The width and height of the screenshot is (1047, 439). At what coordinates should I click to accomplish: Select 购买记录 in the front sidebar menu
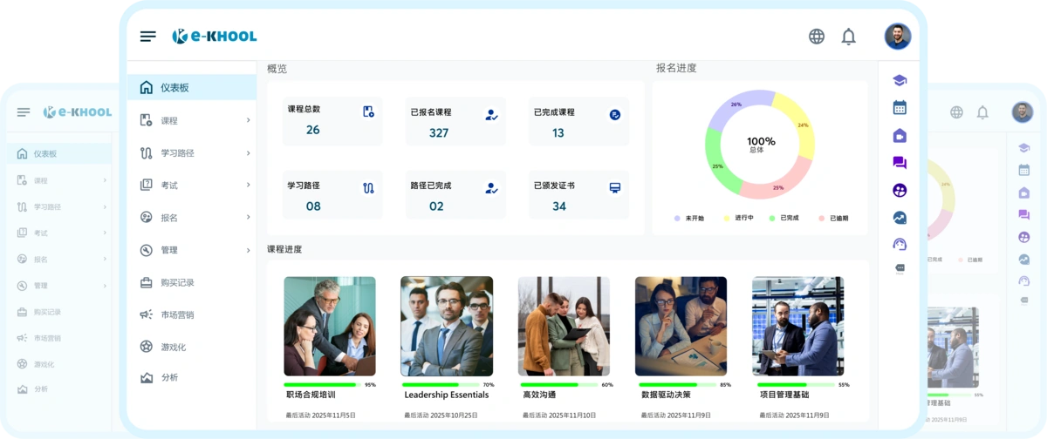177,282
